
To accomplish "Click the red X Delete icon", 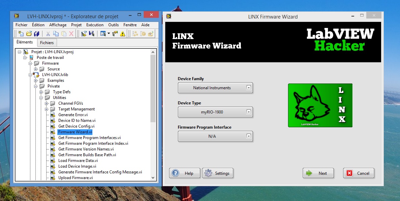I will pos(72,33).
